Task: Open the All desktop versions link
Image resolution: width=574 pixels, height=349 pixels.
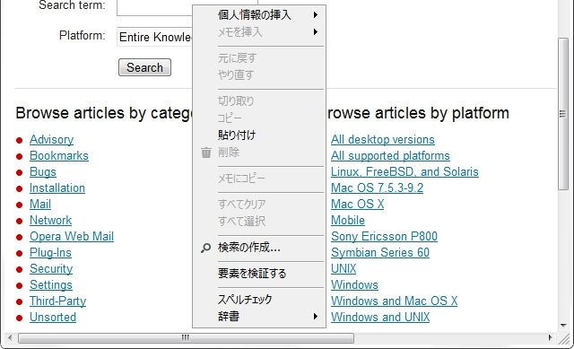Action: (x=383, y=140)
